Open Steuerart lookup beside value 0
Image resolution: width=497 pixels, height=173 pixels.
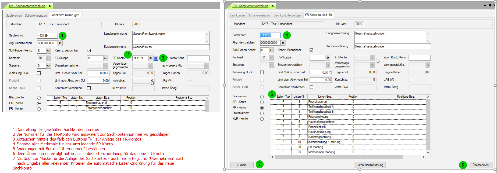(x=48, y=66)
